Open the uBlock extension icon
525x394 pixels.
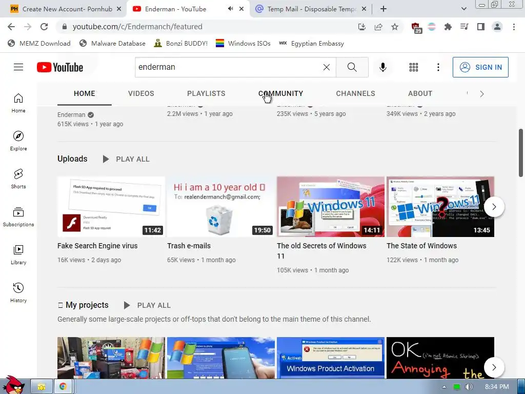pos(416,27)
